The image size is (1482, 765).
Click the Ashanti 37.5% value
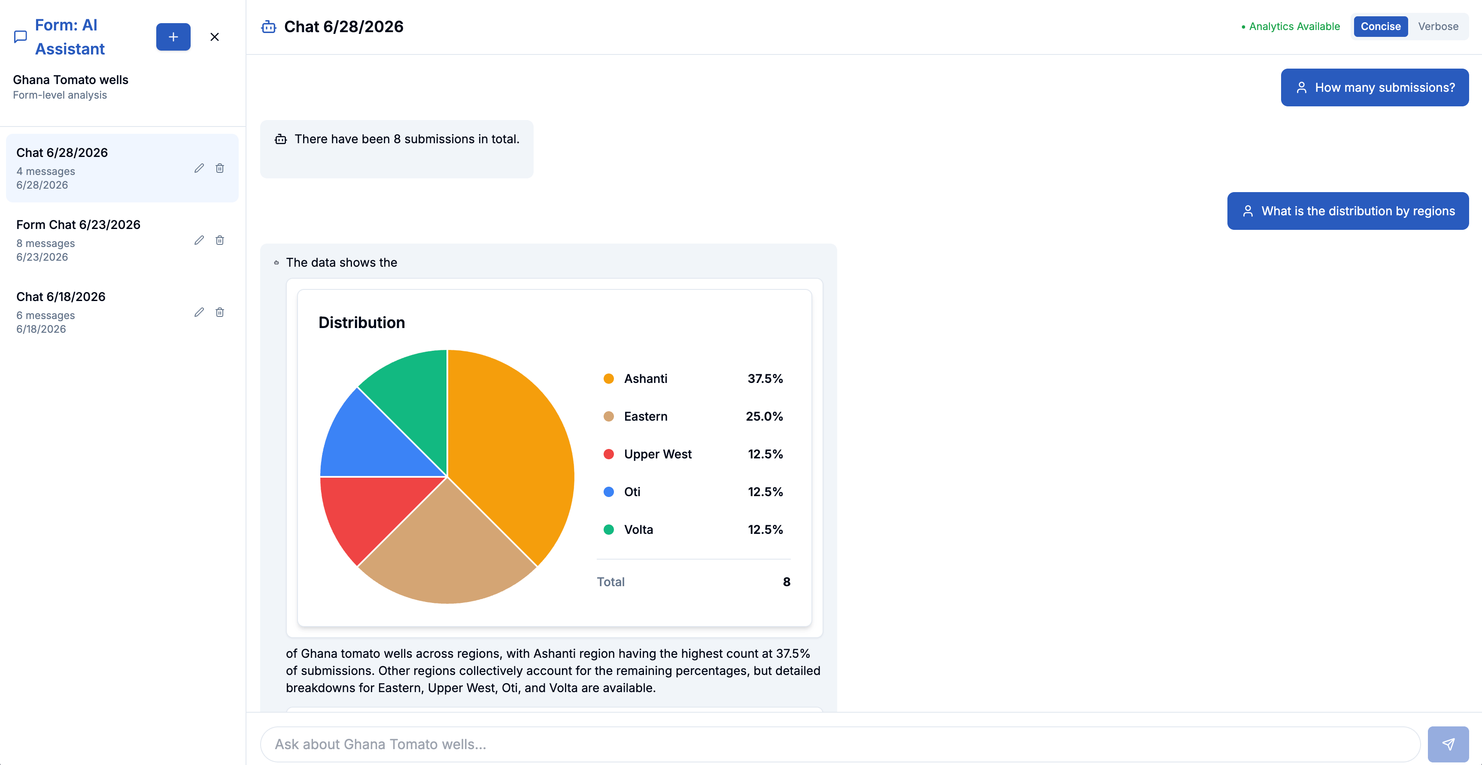pyautogui.click(x=765, y=379)
